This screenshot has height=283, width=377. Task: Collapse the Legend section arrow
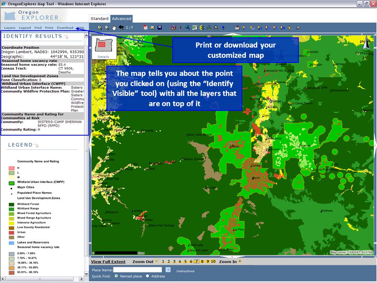coord(36,145)
